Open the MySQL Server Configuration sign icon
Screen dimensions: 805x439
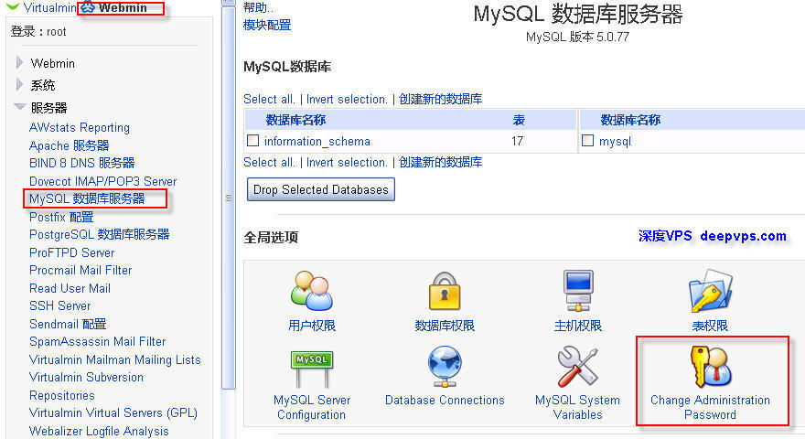point(312,369)
